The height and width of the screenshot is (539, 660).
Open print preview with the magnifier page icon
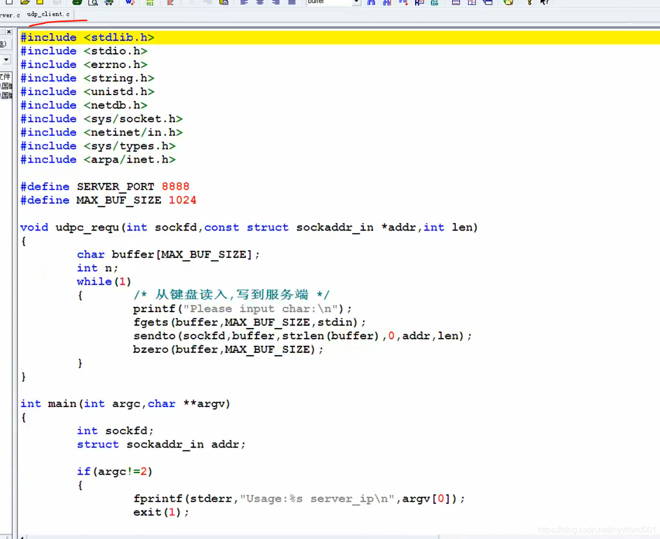(93, 3)
